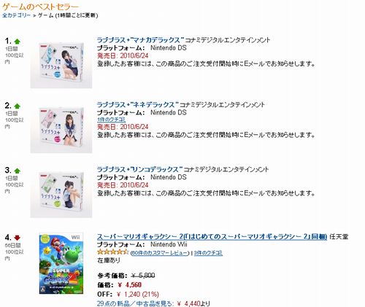View the 80件のカスタマーレビュー link
This screenshot has height=307, width=365.
pos(160,253)
